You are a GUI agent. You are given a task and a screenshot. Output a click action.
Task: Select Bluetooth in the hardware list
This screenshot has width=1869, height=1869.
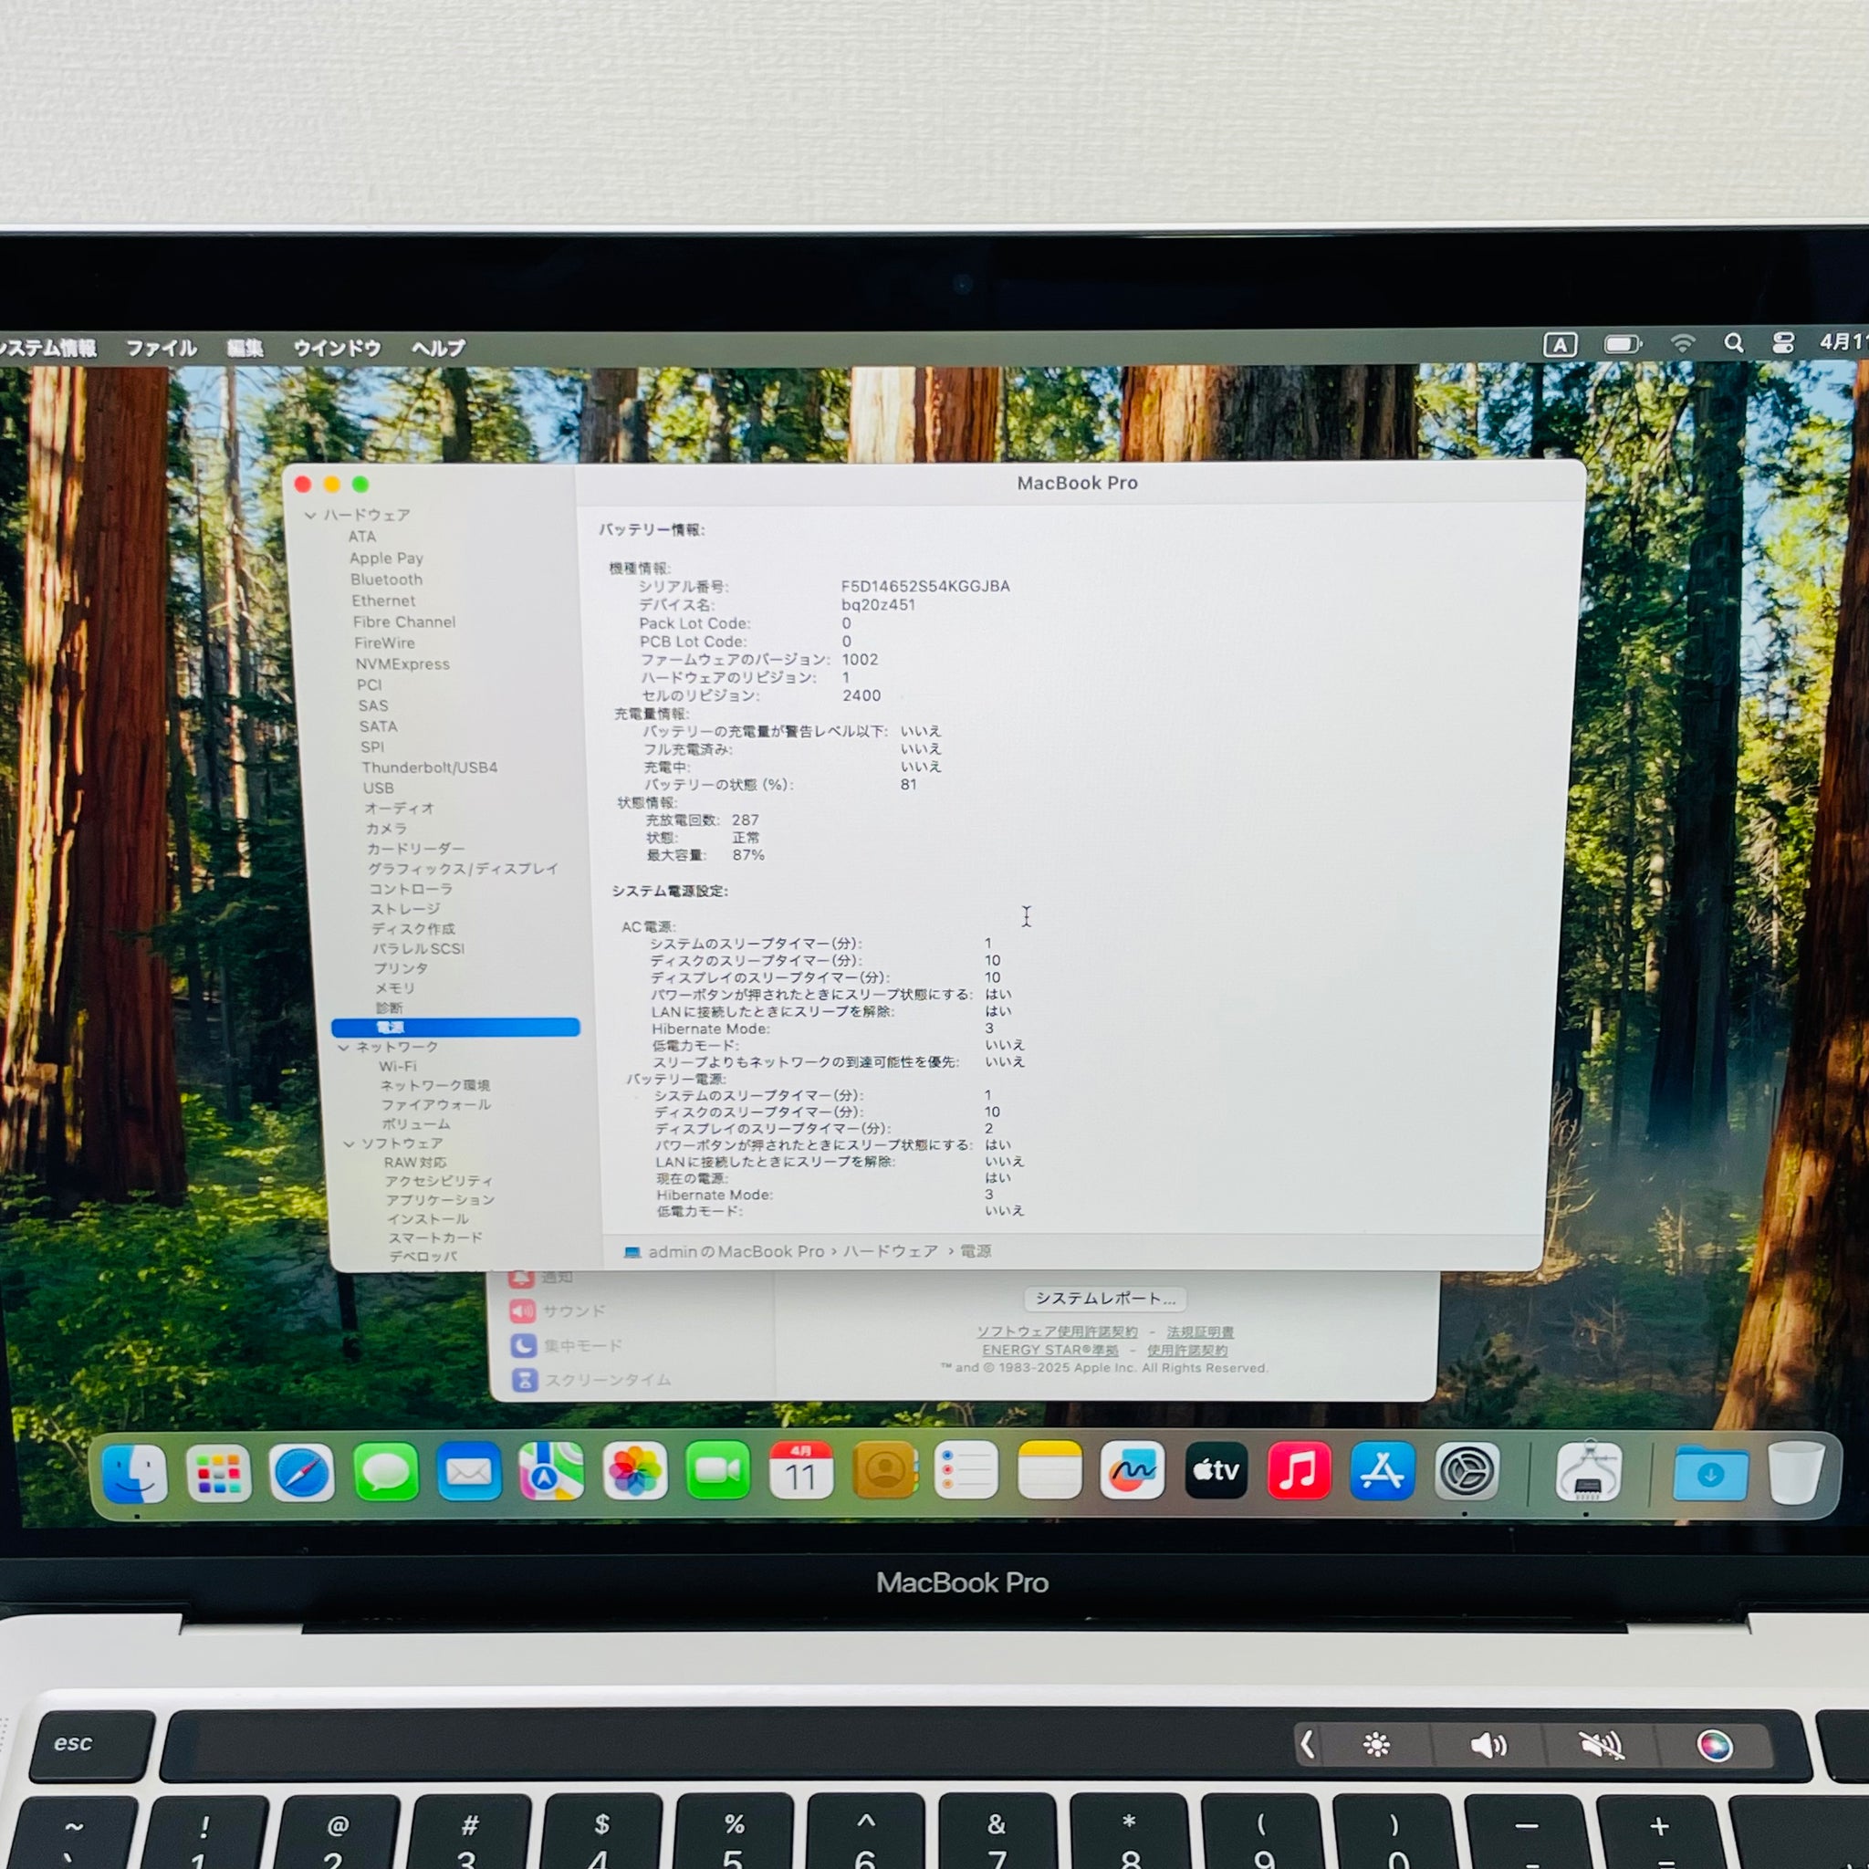[x=386, y=579]
